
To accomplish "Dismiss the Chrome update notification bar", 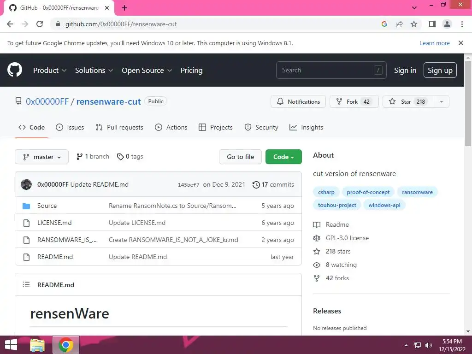I will click(x=460, y=43).
